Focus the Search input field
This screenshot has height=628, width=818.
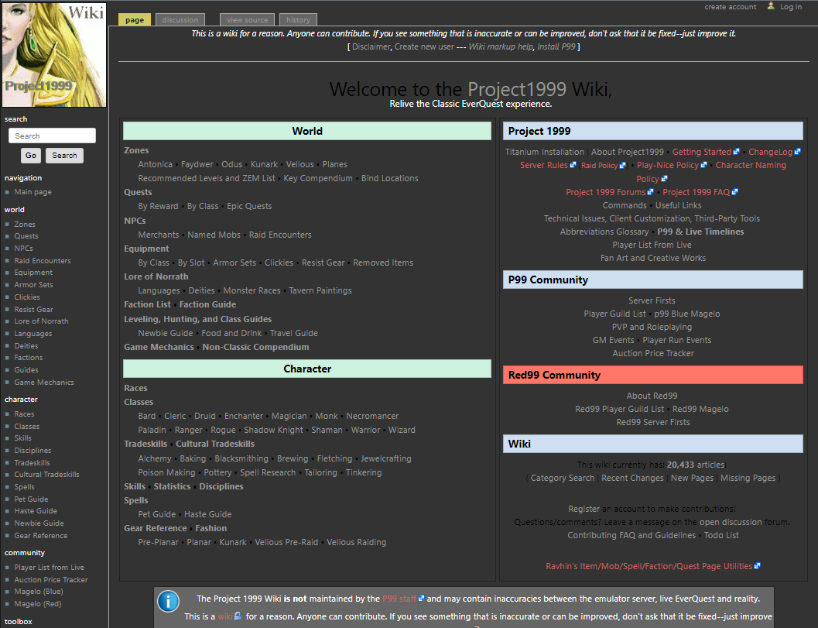pyautogui.click(x=52, y=136)
